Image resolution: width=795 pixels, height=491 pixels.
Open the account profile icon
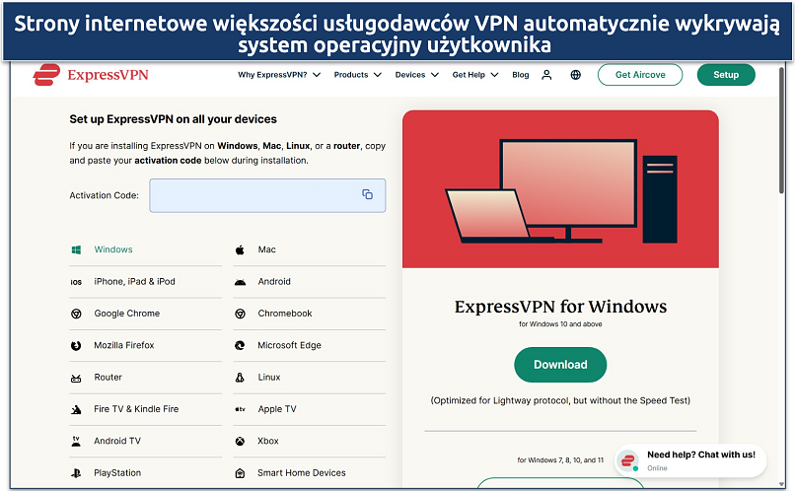(547, 75)
